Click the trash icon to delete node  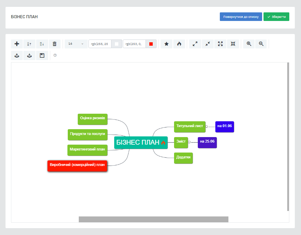pyautogui.click(x=54, y=44)
